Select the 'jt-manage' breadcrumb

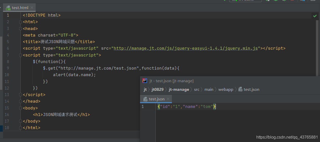[x=179, y=90]
